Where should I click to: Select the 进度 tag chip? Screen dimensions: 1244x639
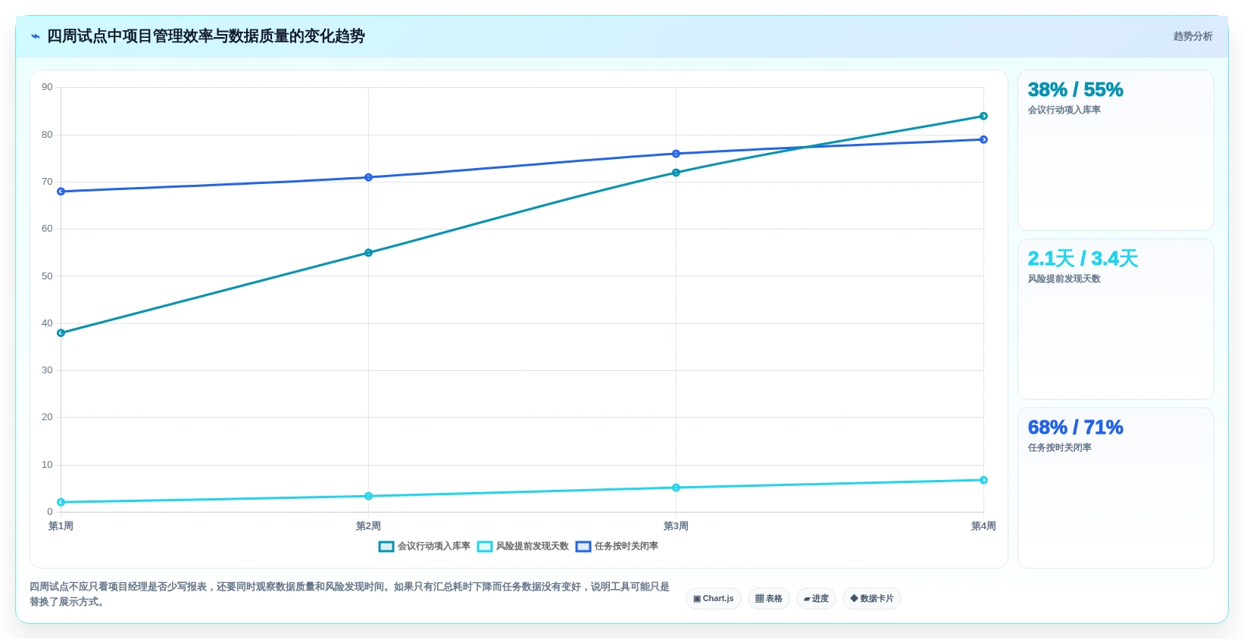click(x=816, y=598)
